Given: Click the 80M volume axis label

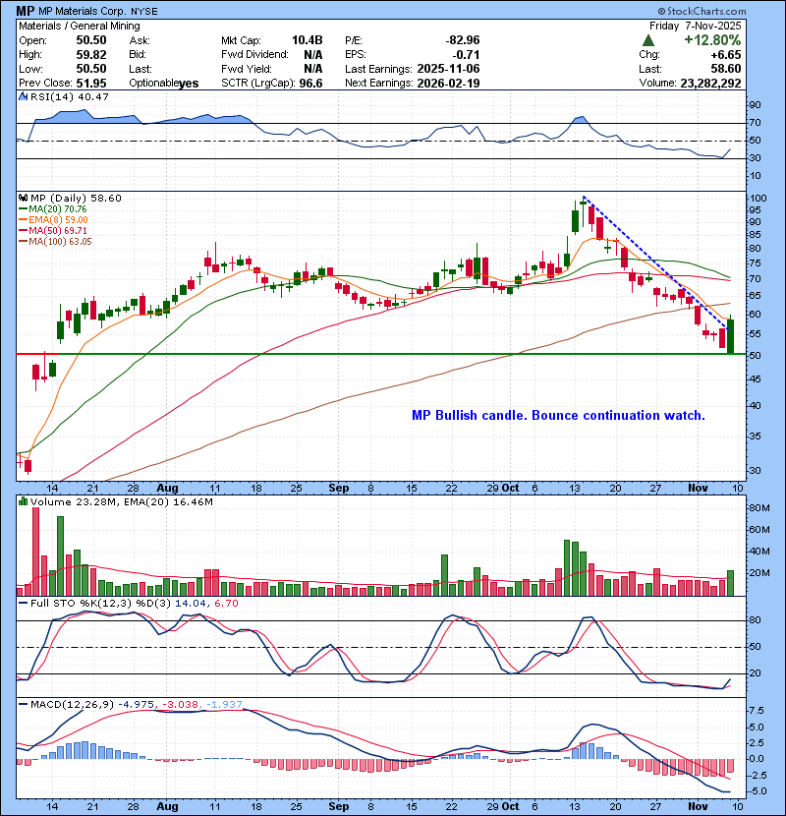Looking at the screenshot, I should click(x=758, y=508).
